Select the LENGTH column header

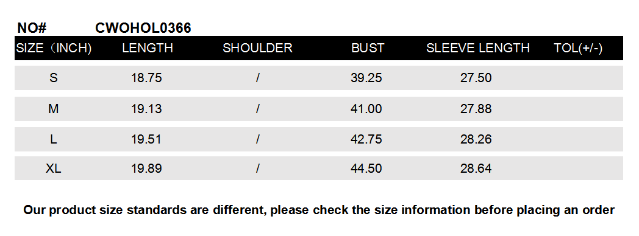[x=148, y=48]
